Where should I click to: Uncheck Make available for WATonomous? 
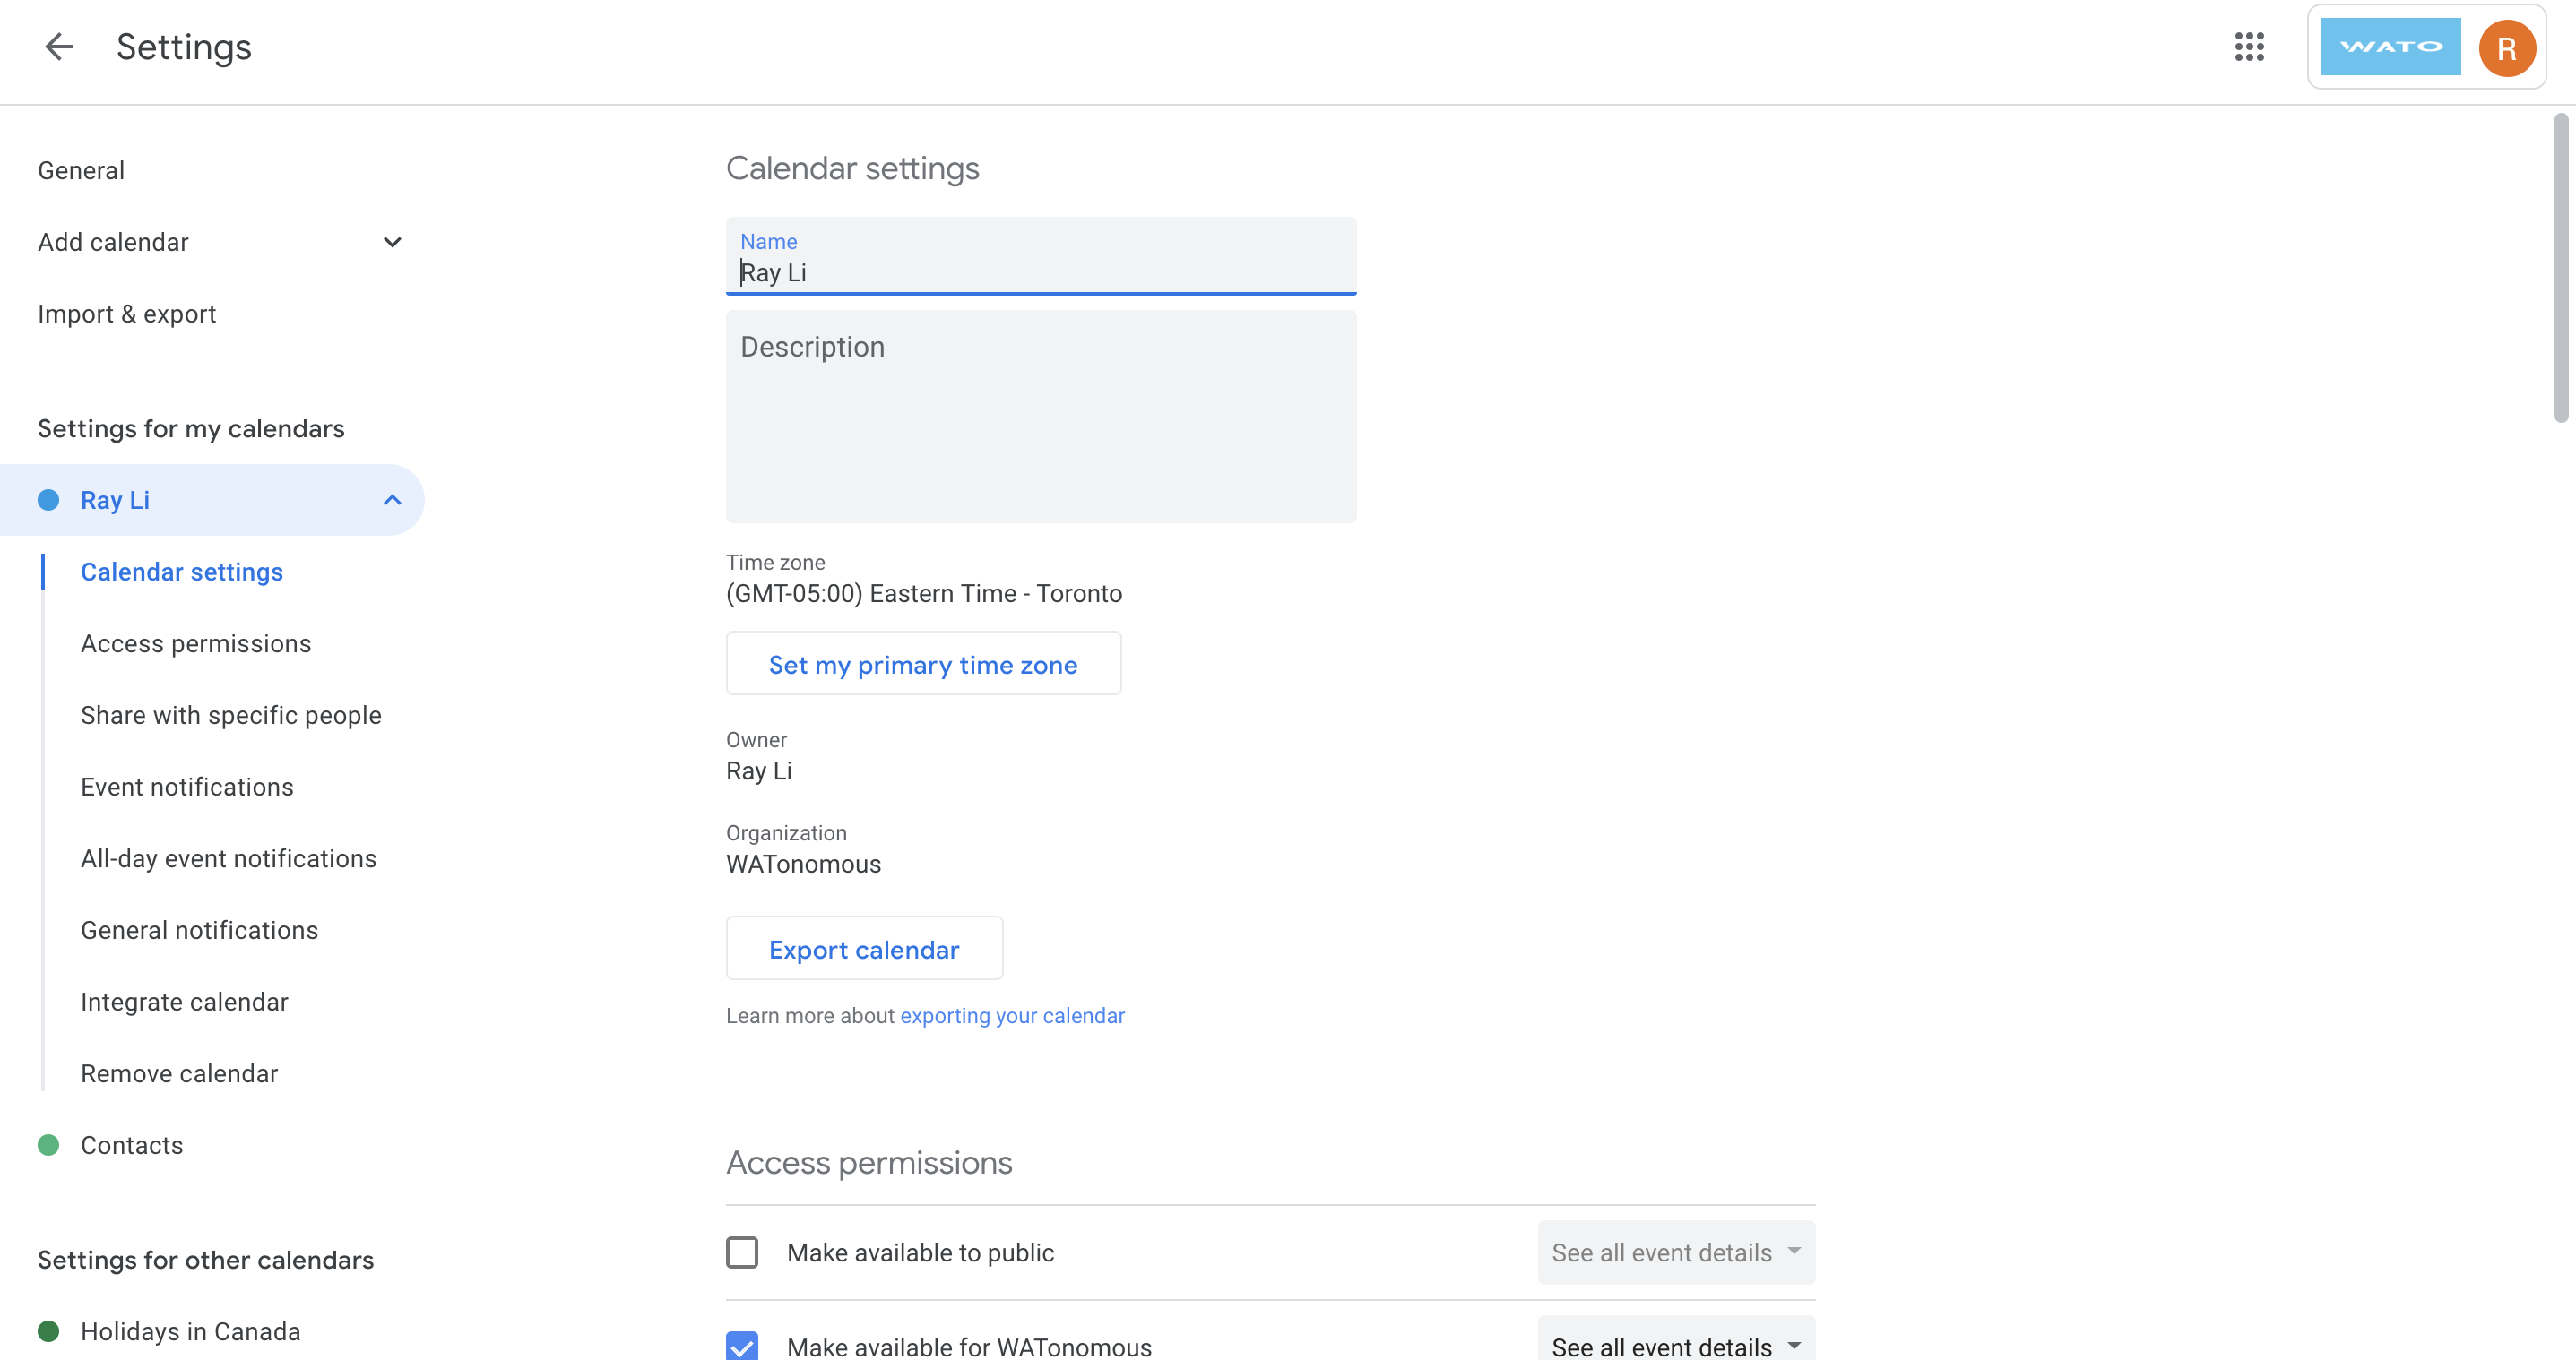pos(742,1346)
